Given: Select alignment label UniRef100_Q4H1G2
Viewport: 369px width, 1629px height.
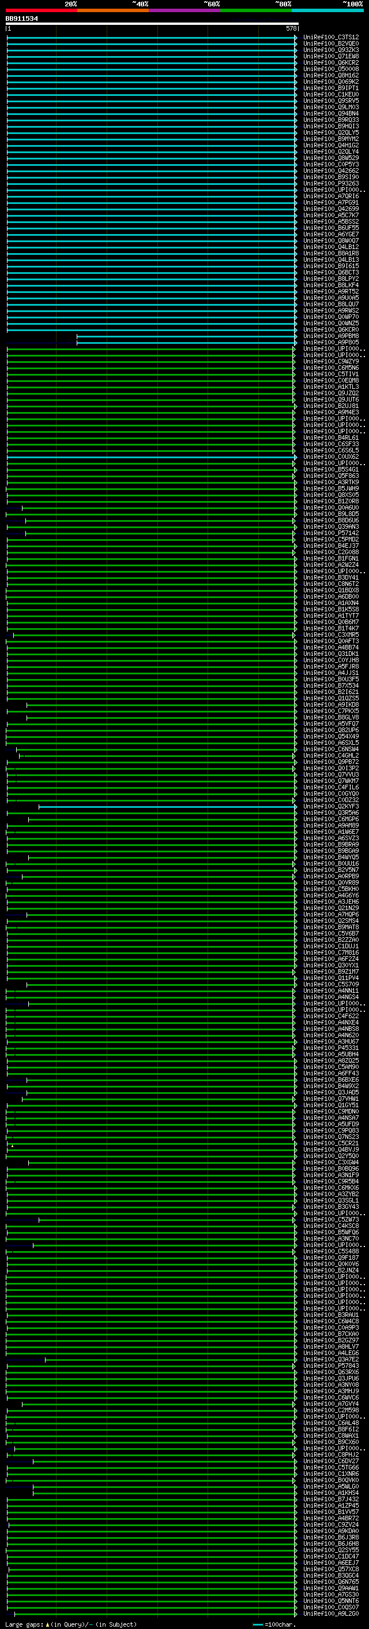Looking at the screenshot, I should [x=330, y=146].
